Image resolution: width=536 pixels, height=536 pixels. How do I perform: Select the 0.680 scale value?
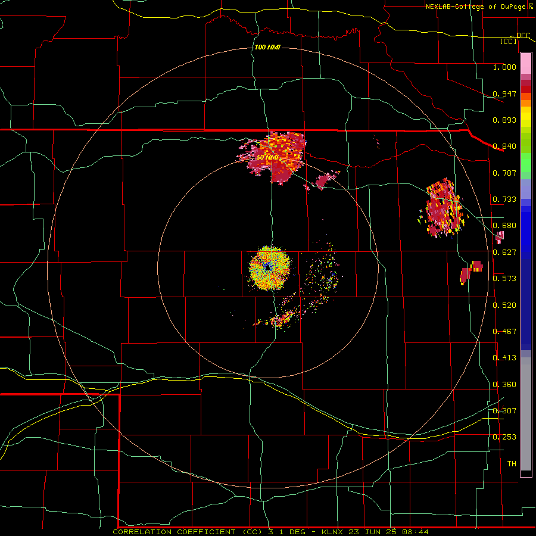coord(504,226)
